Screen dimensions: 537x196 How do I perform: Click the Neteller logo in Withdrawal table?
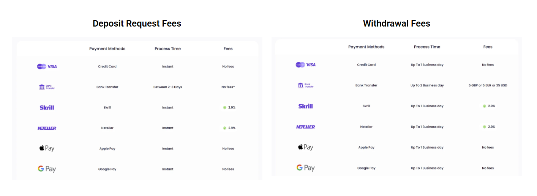305,127
